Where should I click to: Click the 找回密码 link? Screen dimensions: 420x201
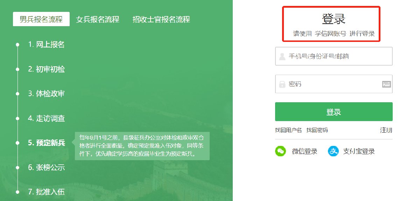point(317,130)
